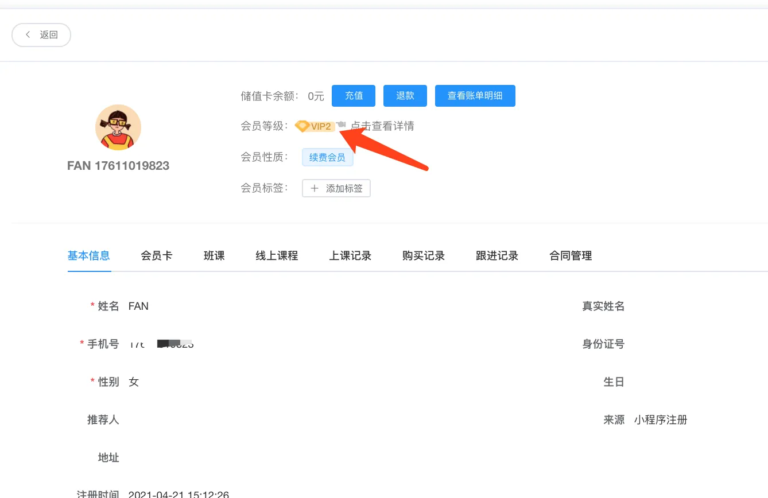Click the 来源 value 小程序注册

point(661,420)
